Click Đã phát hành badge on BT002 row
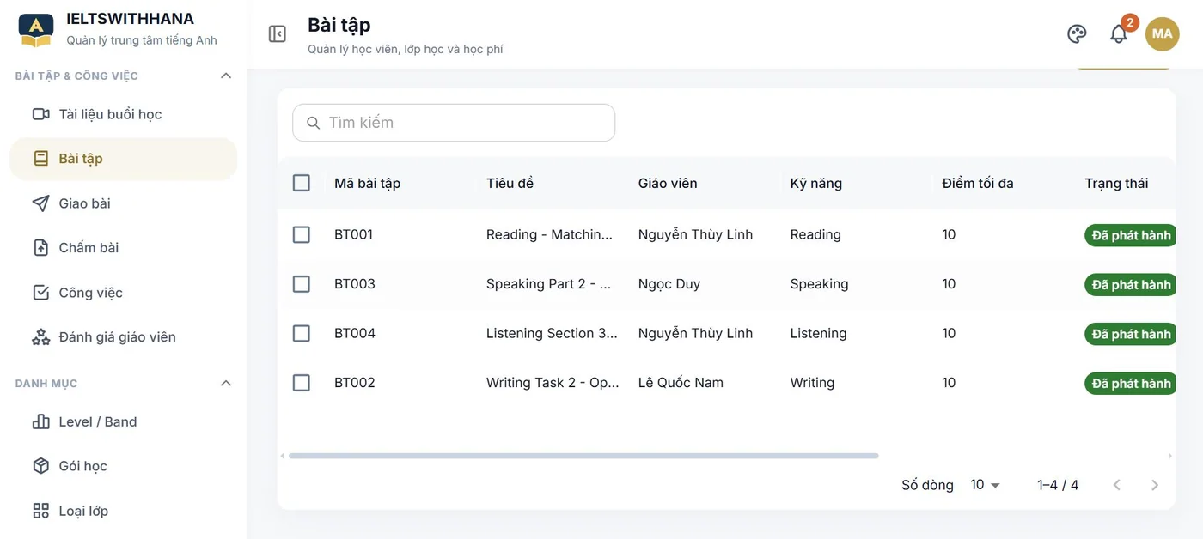Image resolution: width=1203 pixels, height=539 pixels. click(x=1131, y=383)
